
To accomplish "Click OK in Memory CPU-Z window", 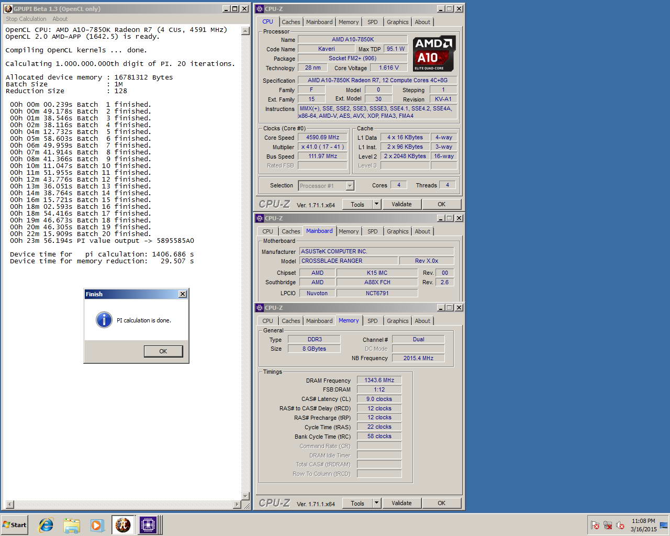I will pos(441,503).
